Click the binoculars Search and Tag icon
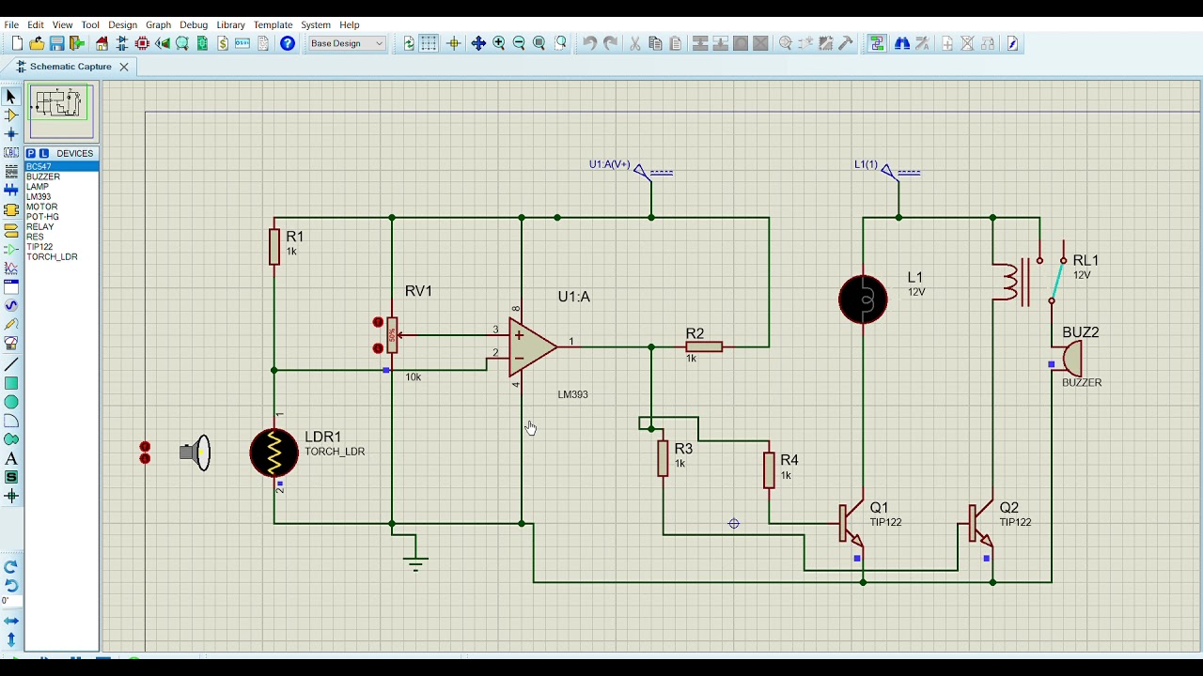The image size is (1203, 676). 902,43
